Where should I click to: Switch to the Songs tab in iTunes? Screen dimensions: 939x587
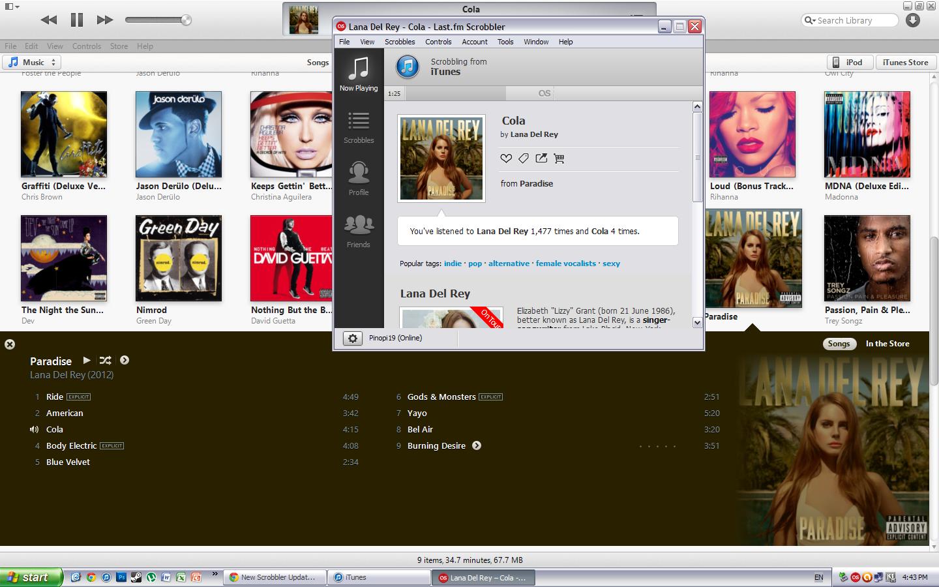318,62
